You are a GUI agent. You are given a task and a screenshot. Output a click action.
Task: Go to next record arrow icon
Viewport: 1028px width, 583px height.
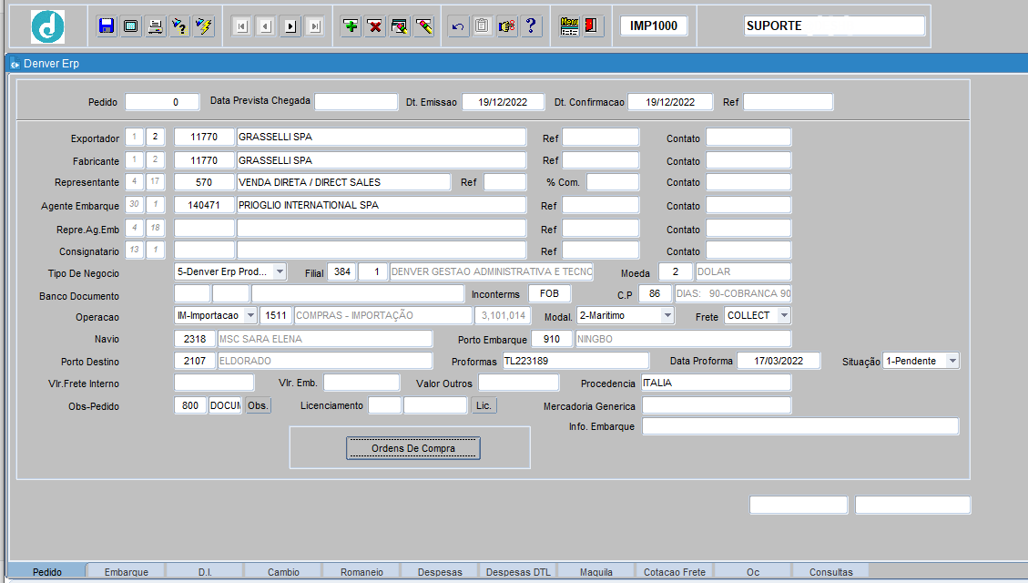click(x=290, y=26)
